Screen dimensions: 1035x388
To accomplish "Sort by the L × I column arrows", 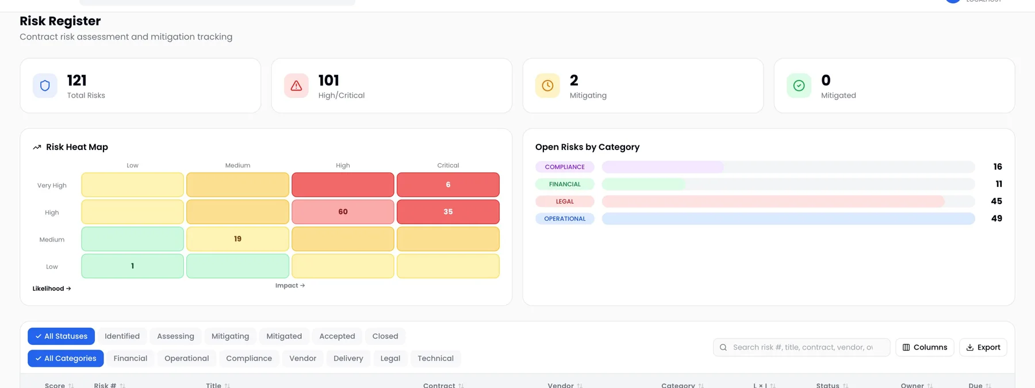I will (773, 385).
